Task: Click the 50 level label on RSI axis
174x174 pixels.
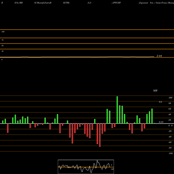Action: [x=2, y=46]
